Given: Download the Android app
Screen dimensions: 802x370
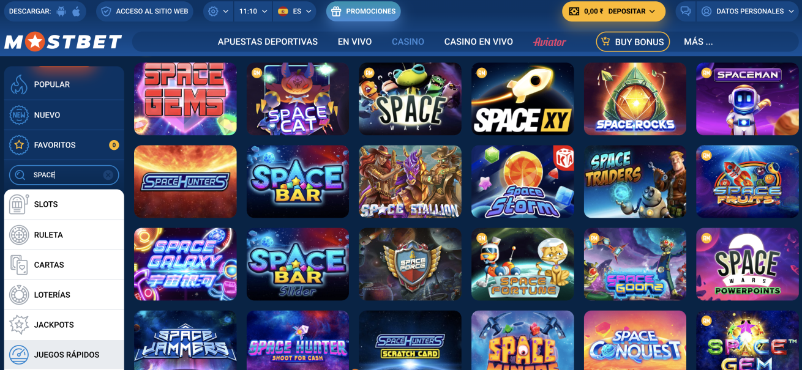Looking at the screenshot, I should [61, 12].
